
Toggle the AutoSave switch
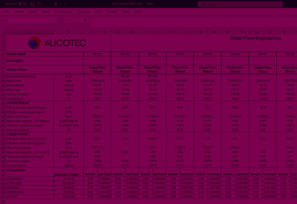23,4
